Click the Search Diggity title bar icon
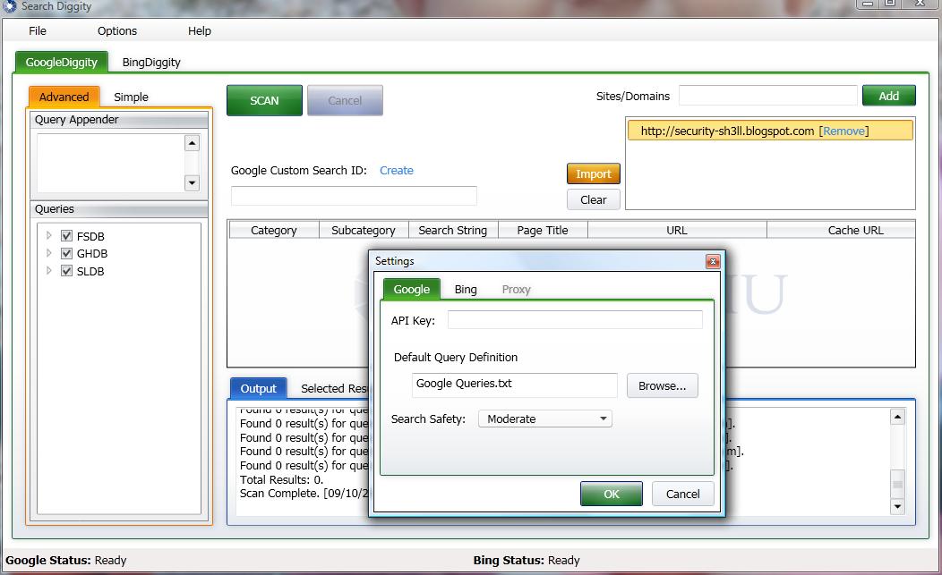Viewport: 942px width, 575px height. click(9, 6)
